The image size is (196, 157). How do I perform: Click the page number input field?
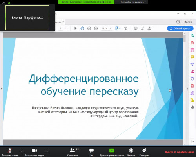(x=60, y=28)
